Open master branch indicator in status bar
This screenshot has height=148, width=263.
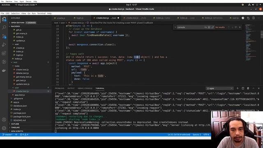pos(7,134)
